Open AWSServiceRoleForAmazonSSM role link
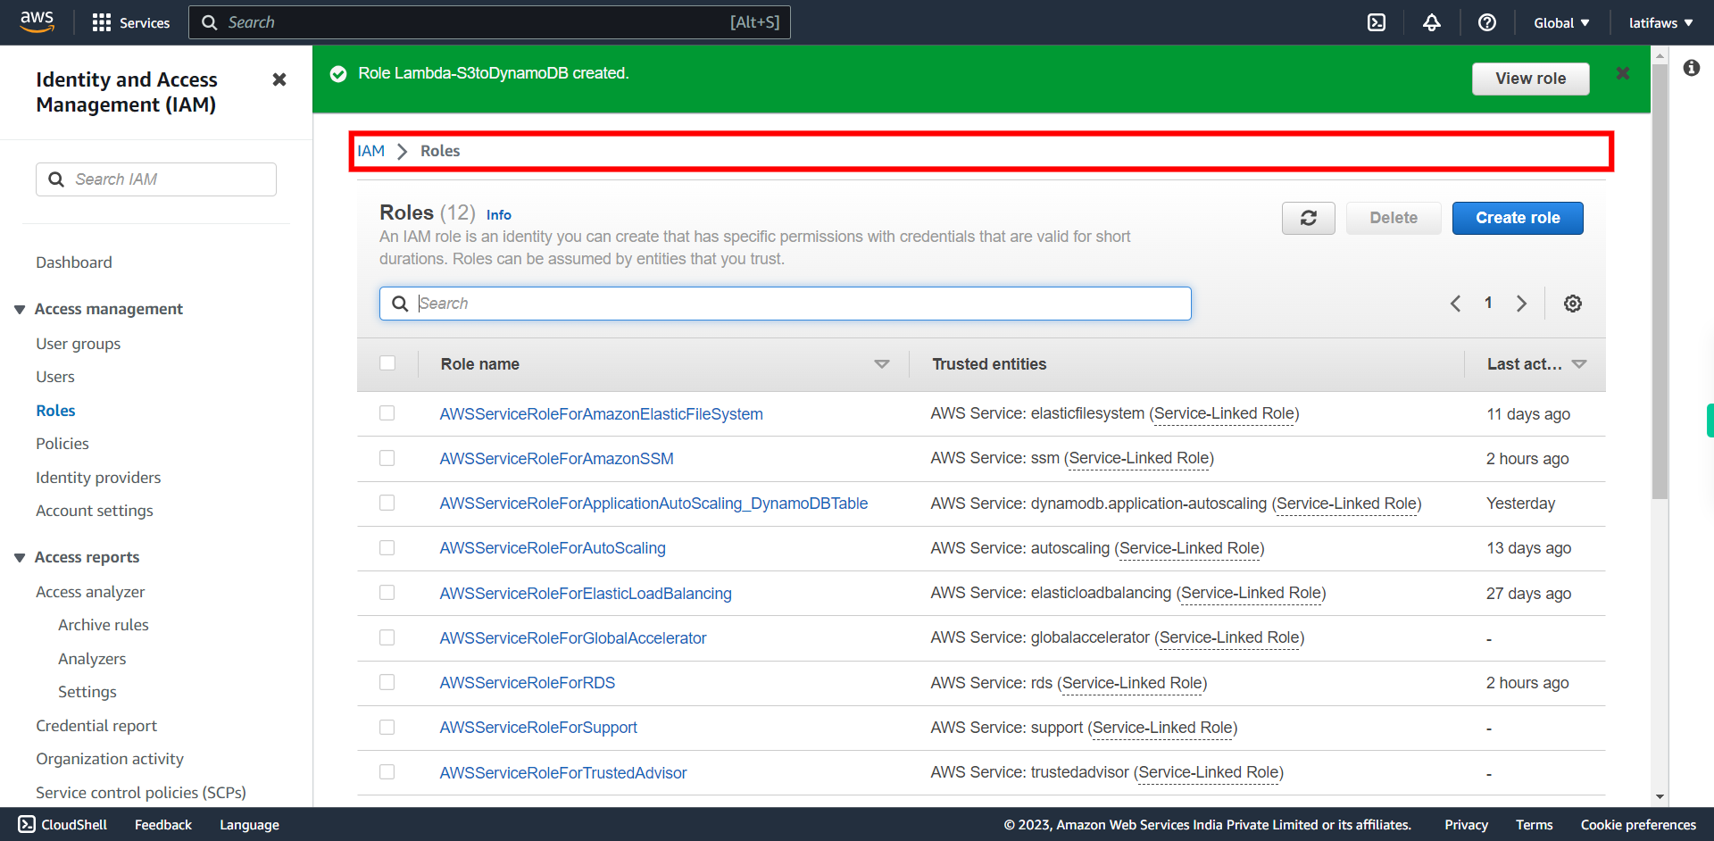1714x841 pixels. (x=557, y=459)
